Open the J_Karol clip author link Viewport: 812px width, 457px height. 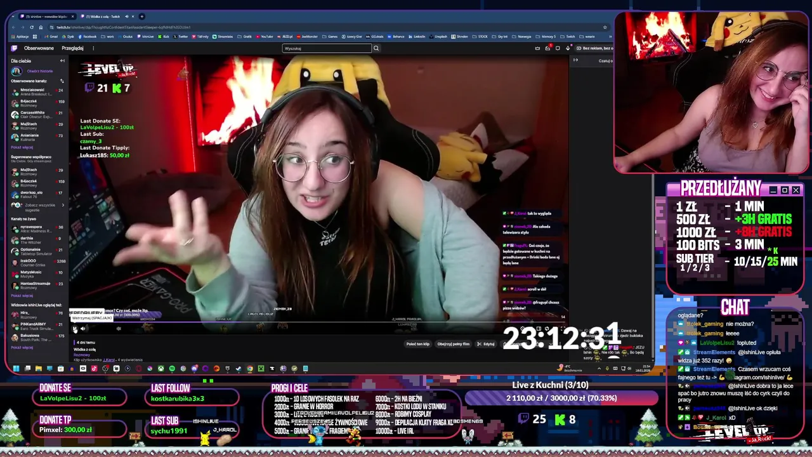(x=108, y=360)
